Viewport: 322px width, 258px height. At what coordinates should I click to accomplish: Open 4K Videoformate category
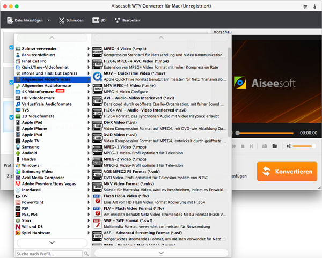pyautogui.click(x=53, y=92)
